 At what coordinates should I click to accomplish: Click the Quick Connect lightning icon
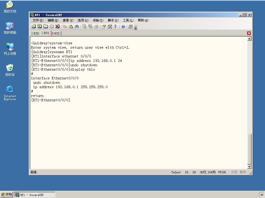pos(40,27)
